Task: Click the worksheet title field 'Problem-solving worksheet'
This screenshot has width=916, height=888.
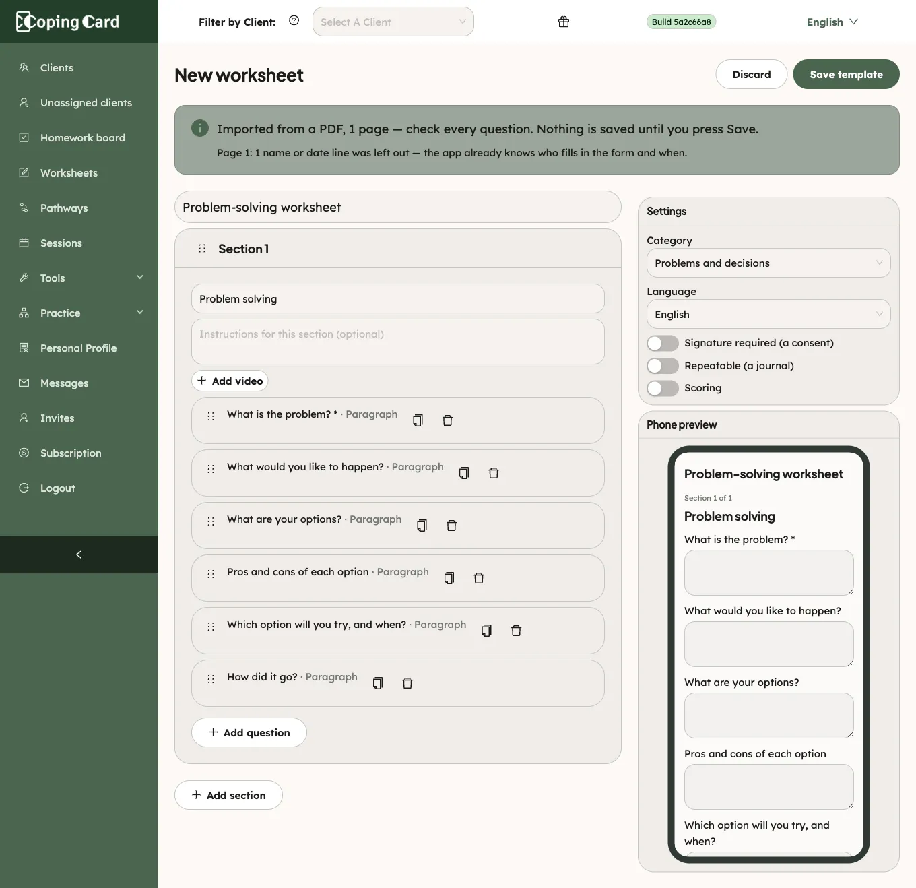Action: 397,207
